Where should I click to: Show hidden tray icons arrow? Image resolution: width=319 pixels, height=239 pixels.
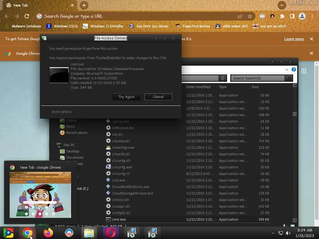tap(273, 233)
